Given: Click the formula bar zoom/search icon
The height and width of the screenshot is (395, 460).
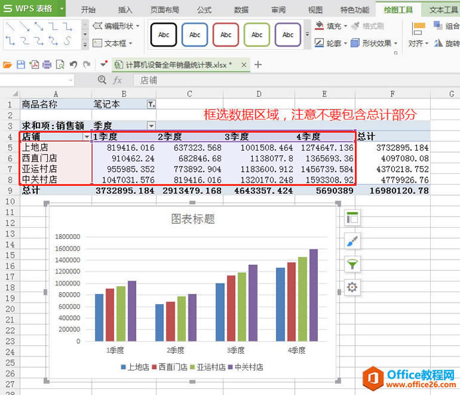Looking at the screenshot, I should pyautogui.click(x=102, y=80).
